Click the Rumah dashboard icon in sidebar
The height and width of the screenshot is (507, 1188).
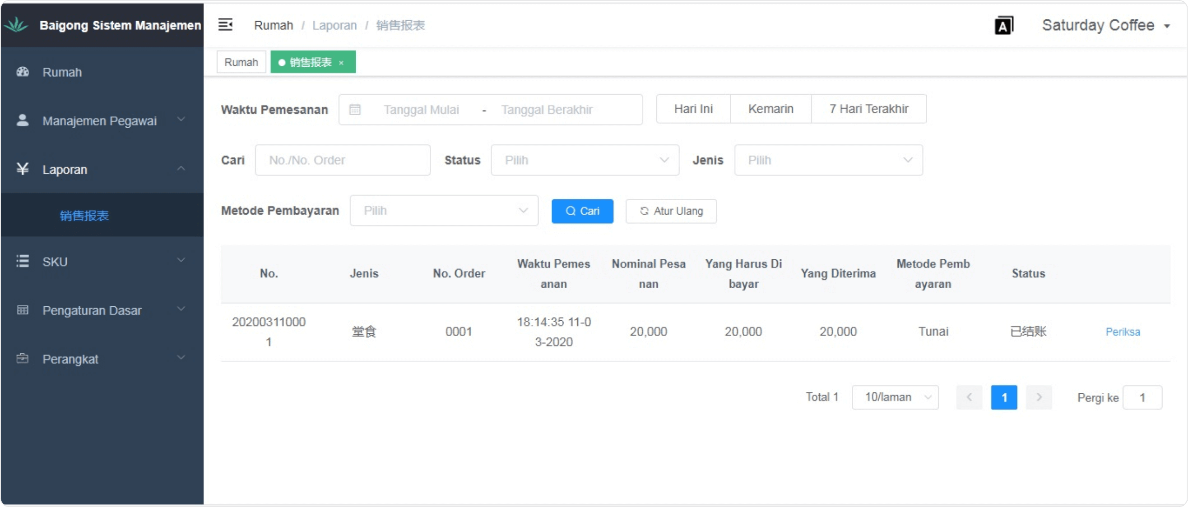[23, 72]
